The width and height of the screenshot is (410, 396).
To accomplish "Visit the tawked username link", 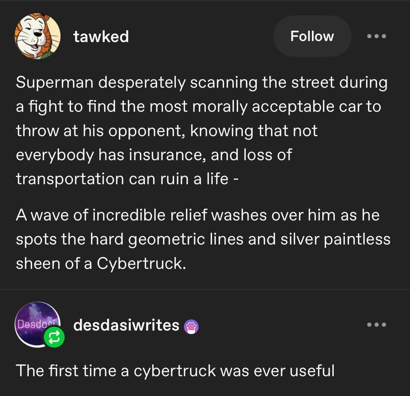I will (x=101, y=37).
